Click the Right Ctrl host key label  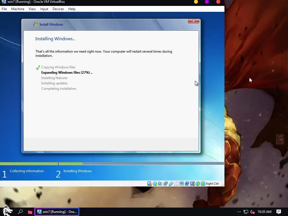pos(212,184)
